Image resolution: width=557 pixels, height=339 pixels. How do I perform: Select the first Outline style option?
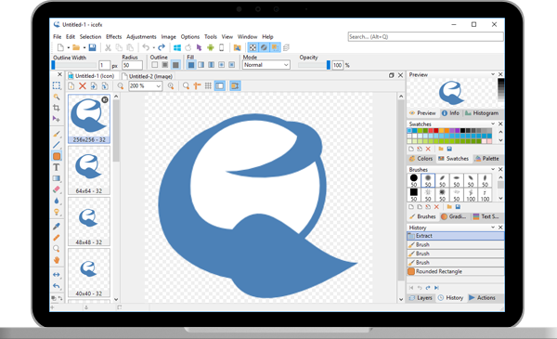154,65
